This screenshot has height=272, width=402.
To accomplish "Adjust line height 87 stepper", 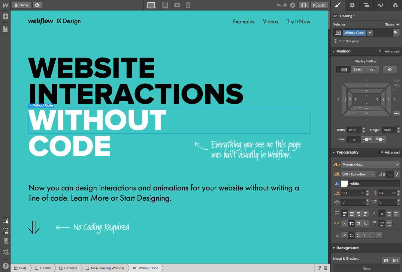I will coord(398,193).
